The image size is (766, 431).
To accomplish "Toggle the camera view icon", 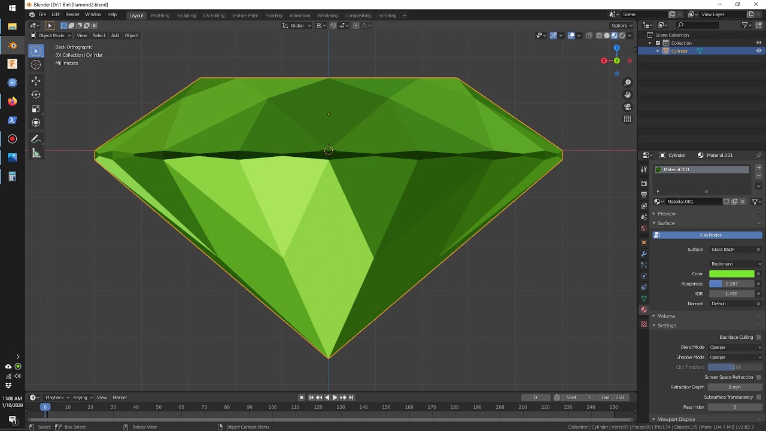I will tap(627, 107).
